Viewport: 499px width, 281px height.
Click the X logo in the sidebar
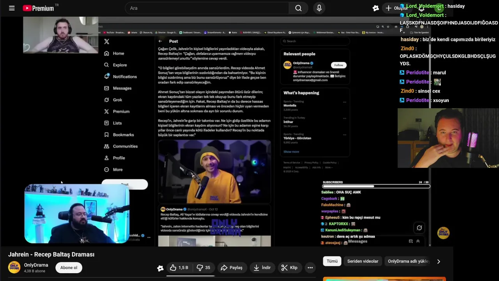pyautogui.click(x=107, y=41)
